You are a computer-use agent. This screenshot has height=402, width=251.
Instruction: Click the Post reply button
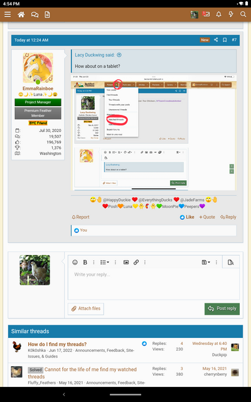pos(222,308)
